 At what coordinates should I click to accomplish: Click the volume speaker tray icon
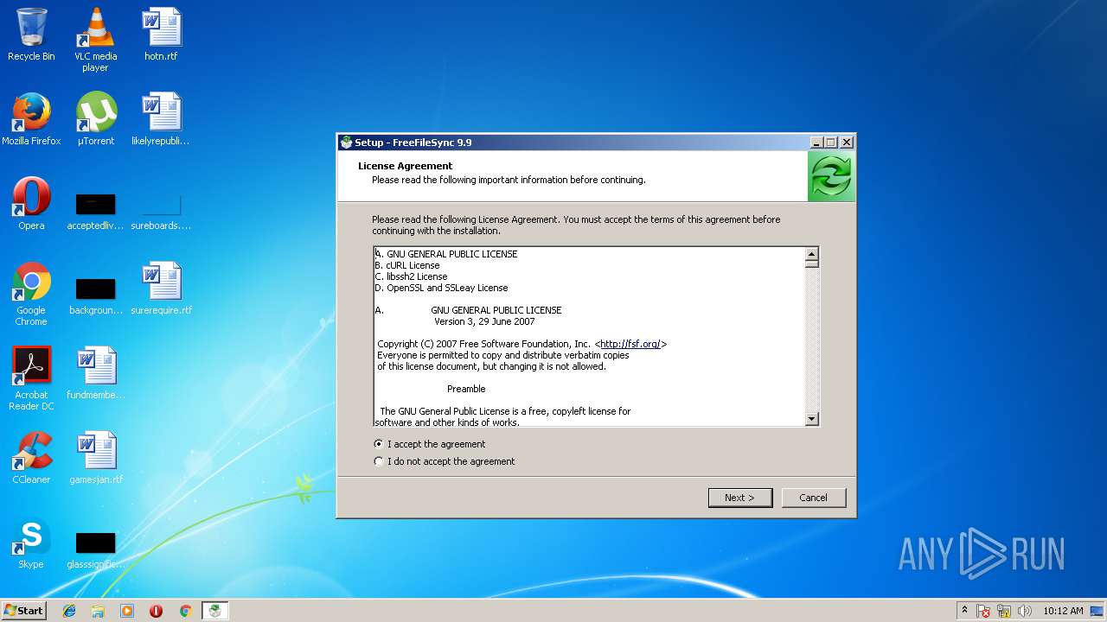pyautogui.click(x=1025, y=611)
